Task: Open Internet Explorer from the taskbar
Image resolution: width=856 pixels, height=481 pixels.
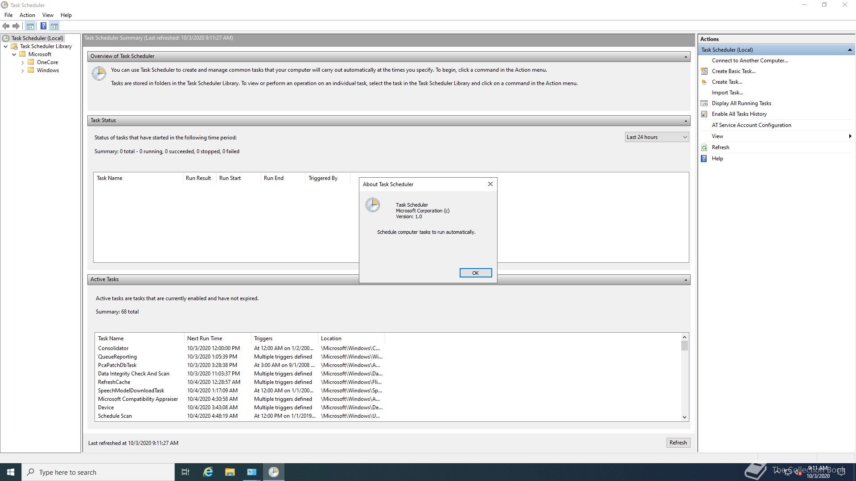Action: click(x=208, y=472)
